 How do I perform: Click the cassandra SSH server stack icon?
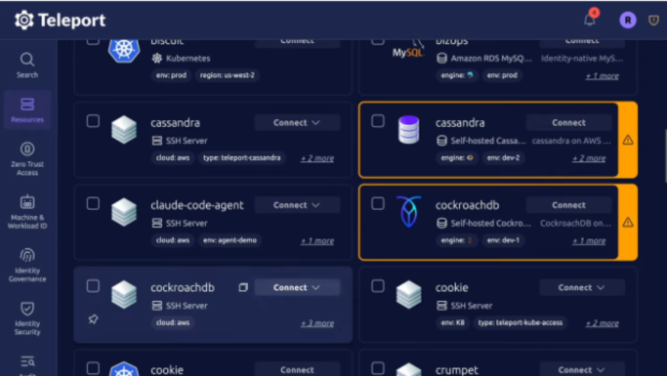point(124,130)
